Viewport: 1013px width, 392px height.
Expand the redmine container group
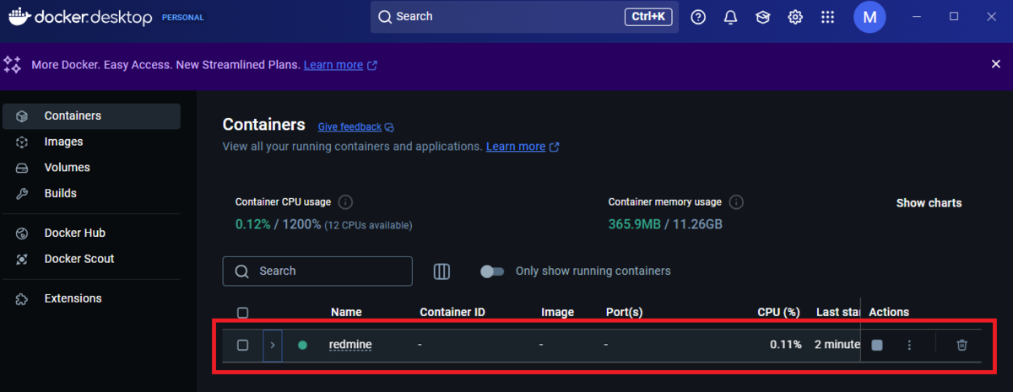pyautogui.click(x=272, y=345)
